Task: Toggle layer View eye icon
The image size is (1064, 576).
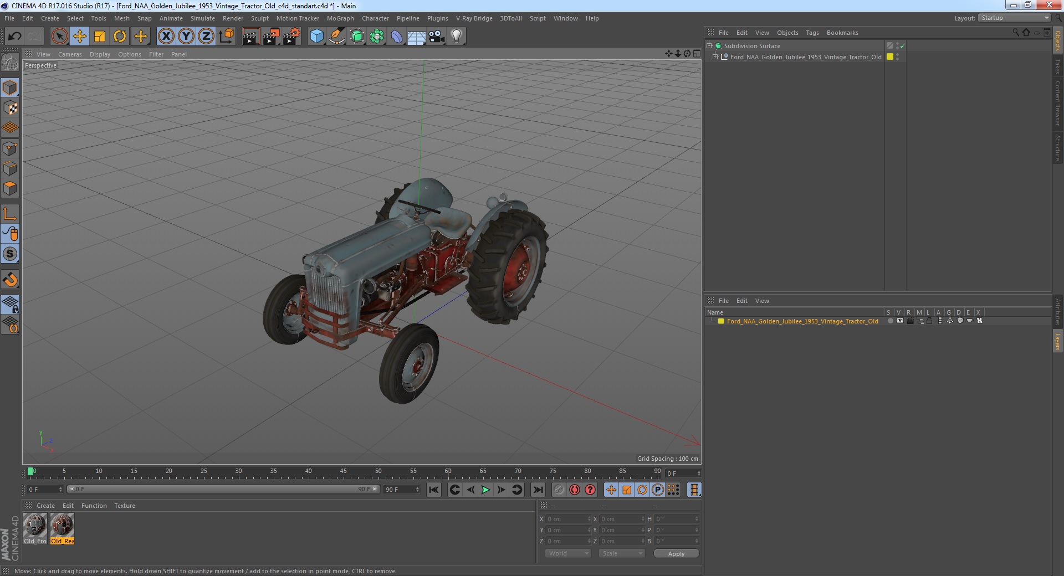Action: point(900,321)
